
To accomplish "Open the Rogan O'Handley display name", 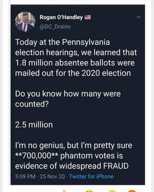I will pyautogui.click(x=61, y=17).
